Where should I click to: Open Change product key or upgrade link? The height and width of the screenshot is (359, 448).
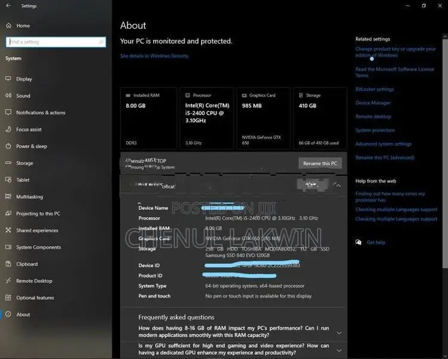click(395, 52)
